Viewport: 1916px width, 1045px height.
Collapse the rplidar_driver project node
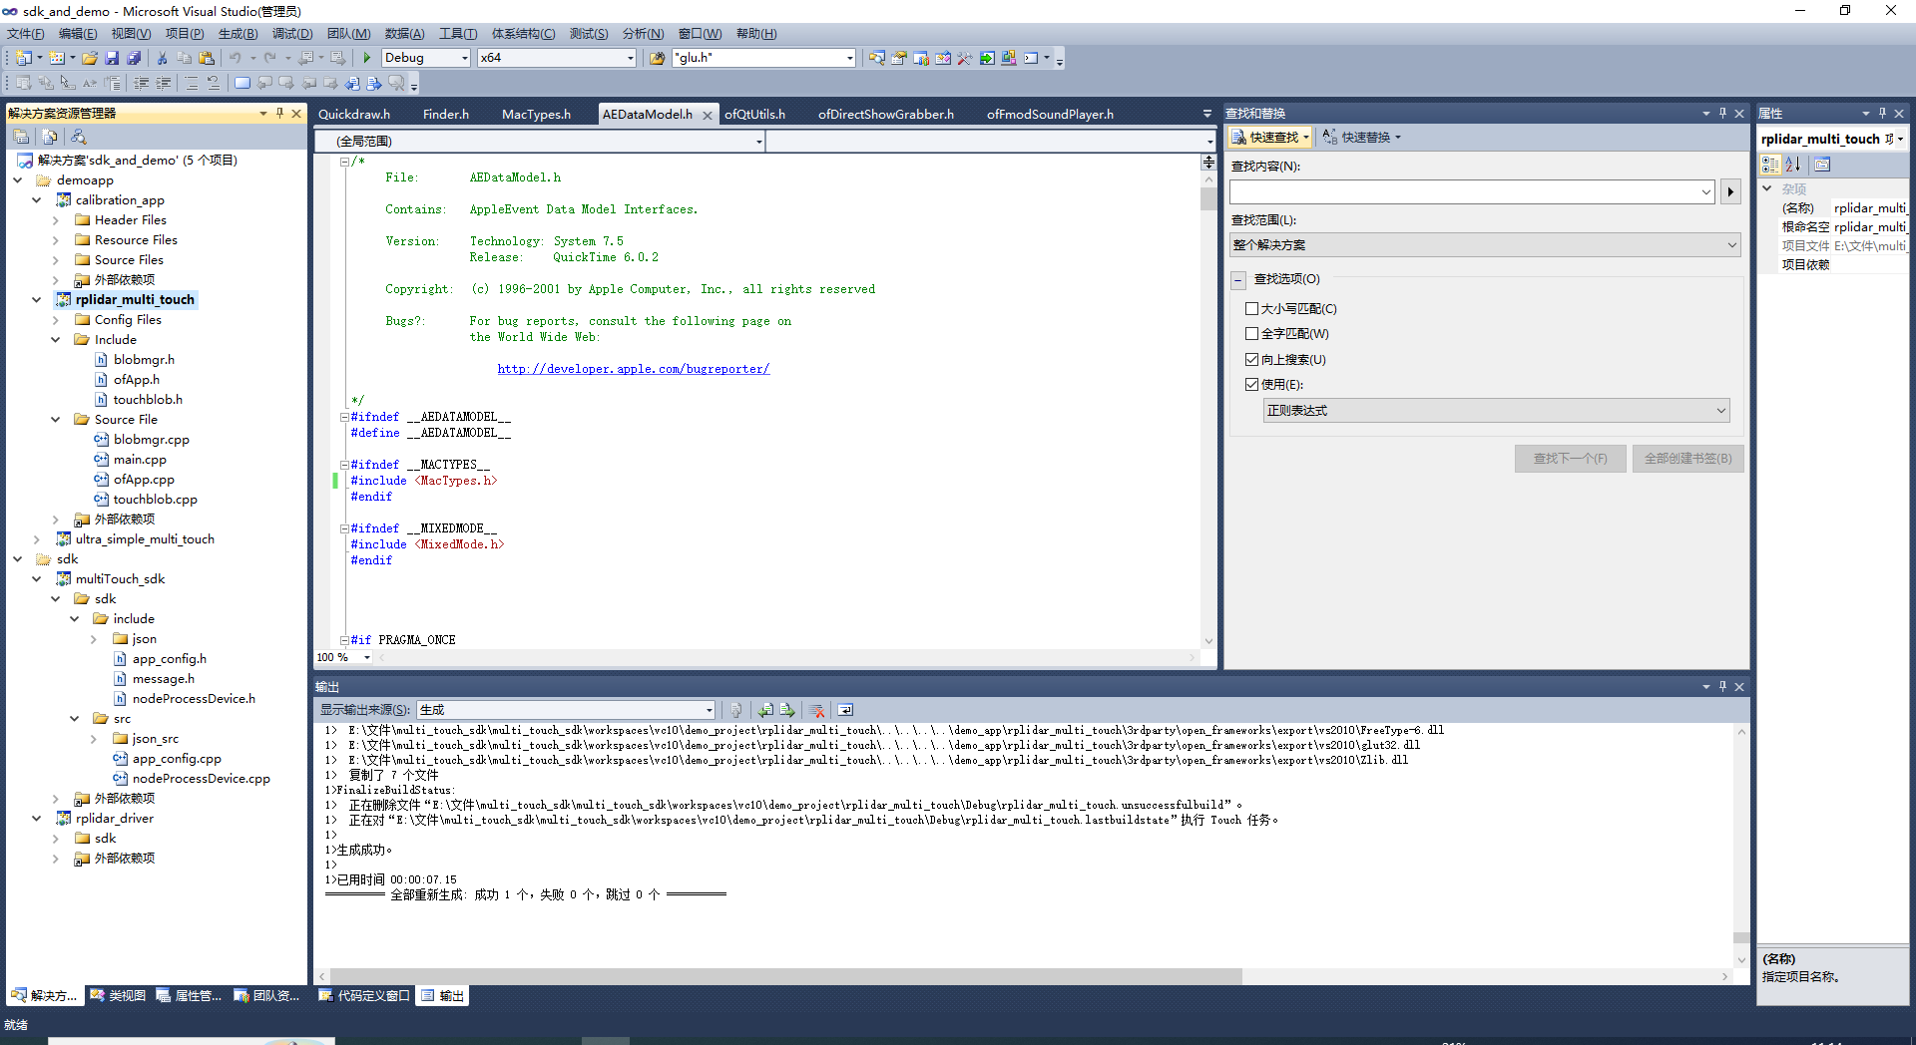point(37,819)
